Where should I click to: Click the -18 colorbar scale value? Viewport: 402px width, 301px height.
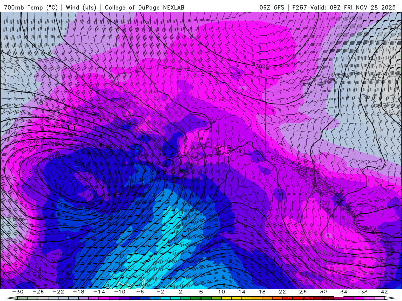(x=79, y=292)
